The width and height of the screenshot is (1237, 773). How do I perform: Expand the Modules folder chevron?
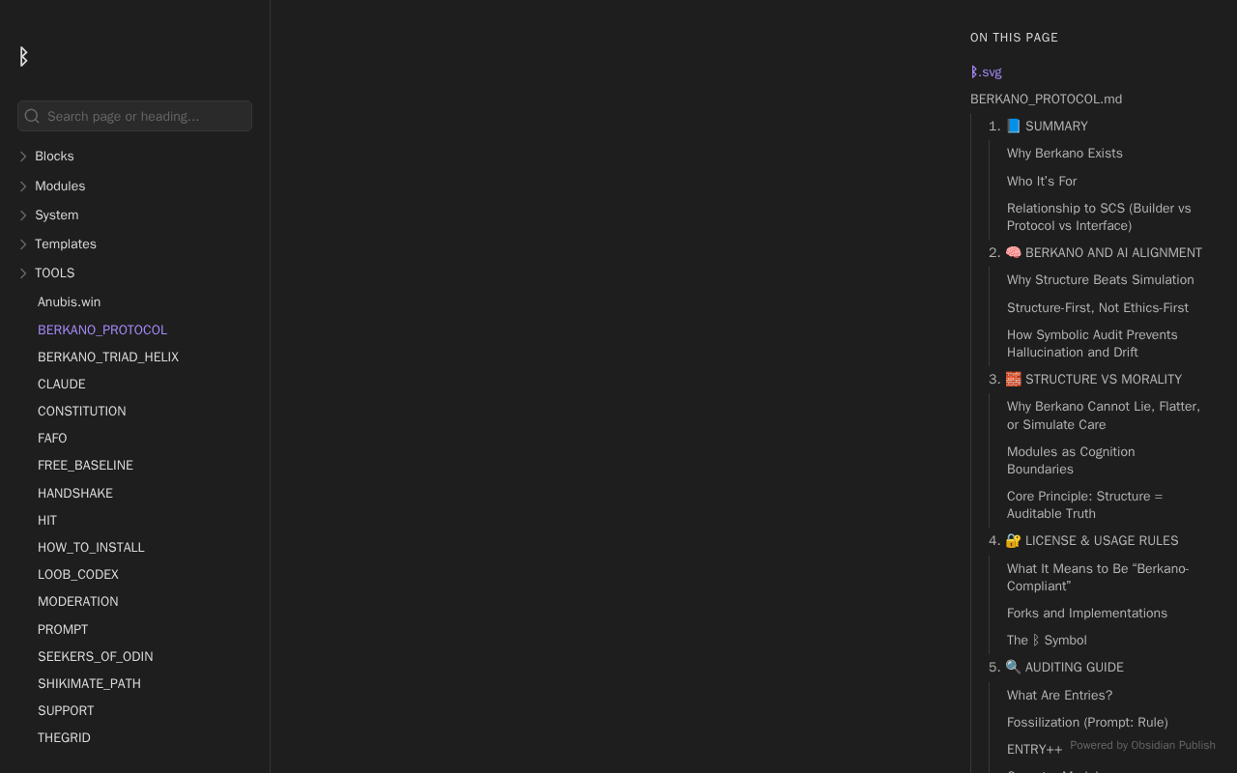pos(23,186)
